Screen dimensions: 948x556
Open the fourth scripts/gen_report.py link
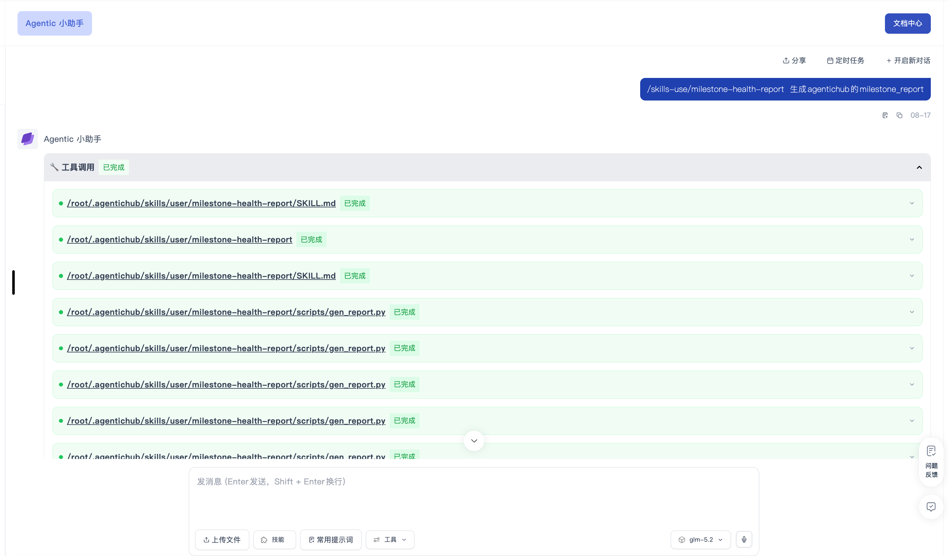(x=226, y=421)
